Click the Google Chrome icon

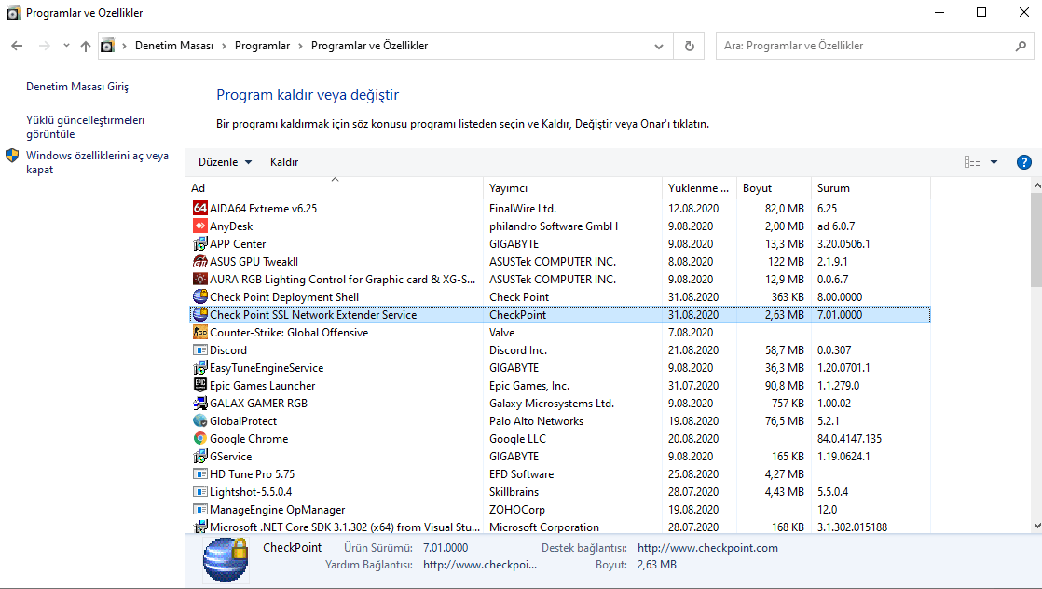200,439
